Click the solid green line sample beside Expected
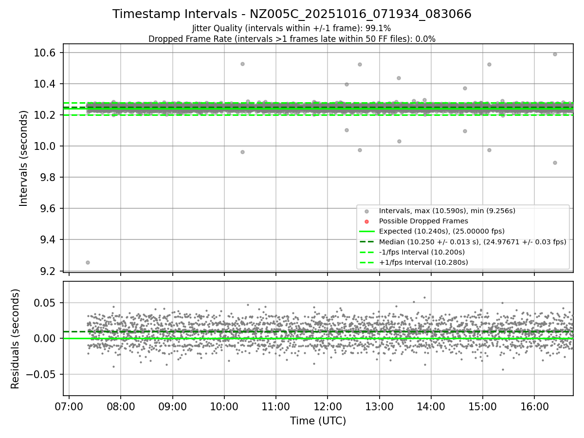This screenshot has width=584, height=438. pyautogui.click(x=366, y=232)
